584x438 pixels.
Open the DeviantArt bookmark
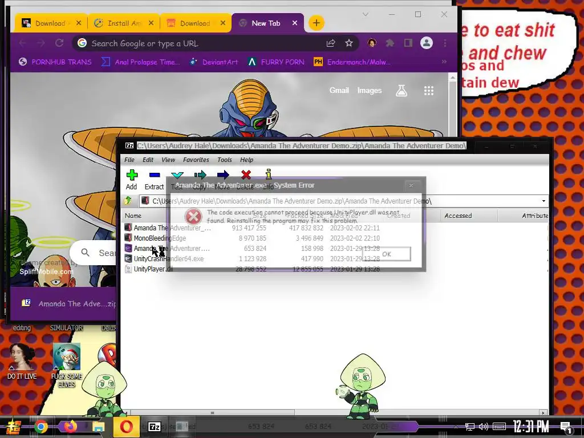point(215,62)
